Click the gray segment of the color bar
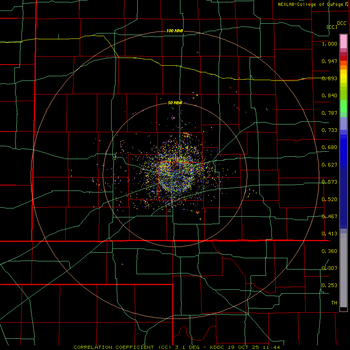 pyautogui.click(x=343, y=270)
